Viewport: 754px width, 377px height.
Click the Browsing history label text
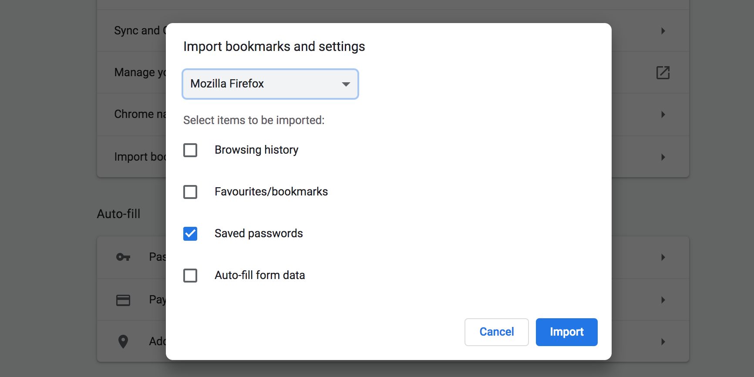256,150
